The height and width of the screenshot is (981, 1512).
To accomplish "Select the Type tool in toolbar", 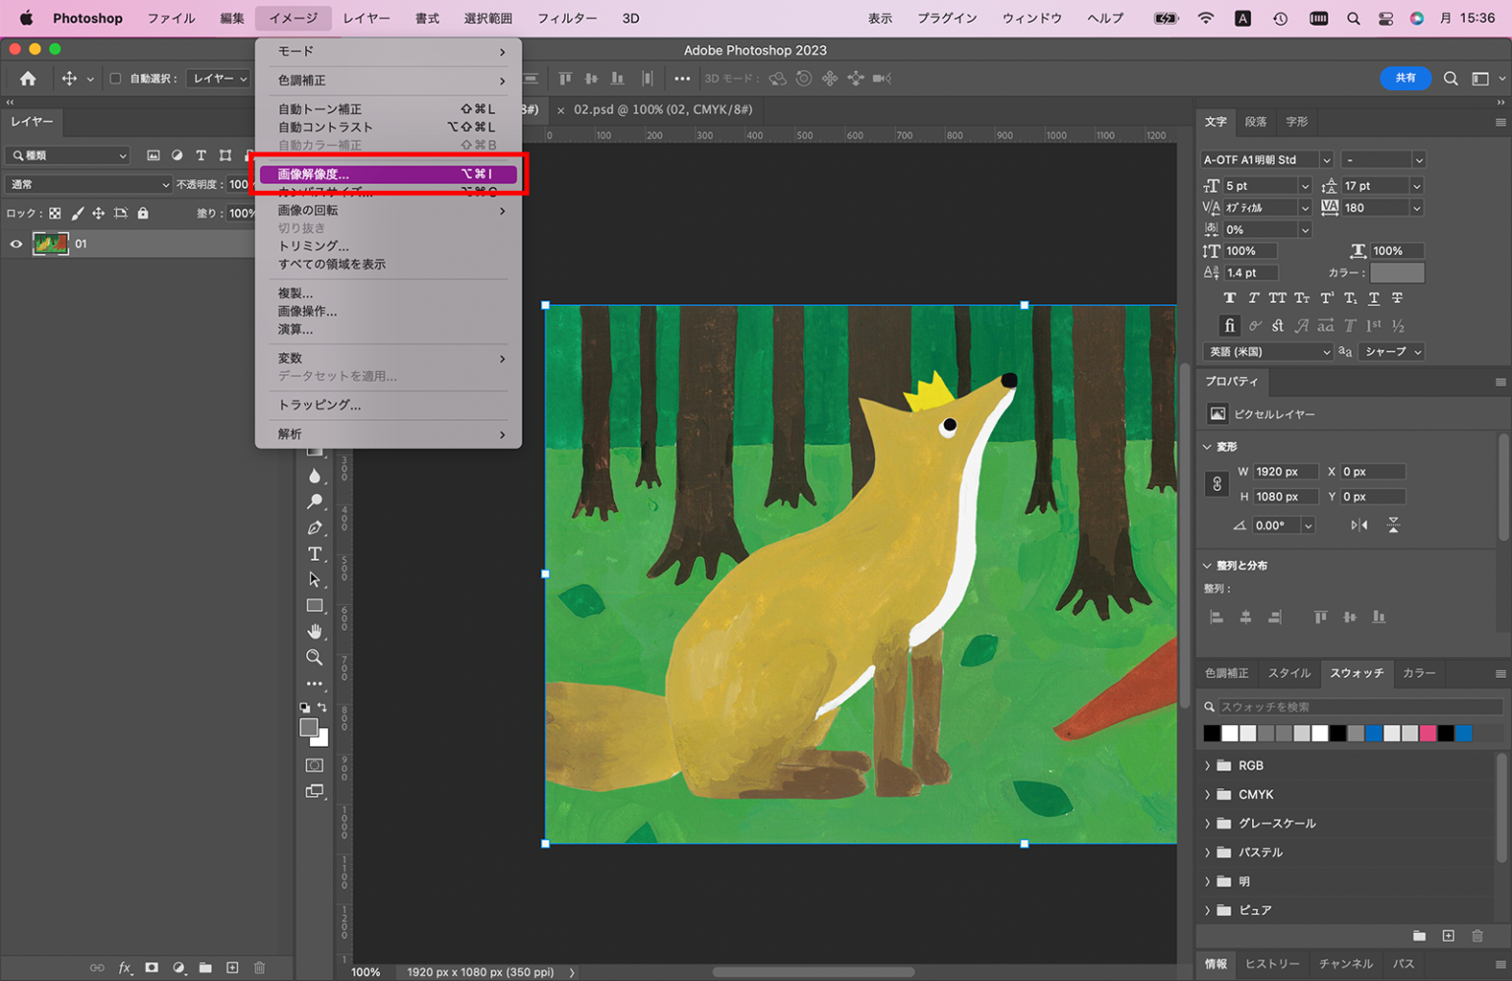I will pyautogui.click(x=314, y=554).
